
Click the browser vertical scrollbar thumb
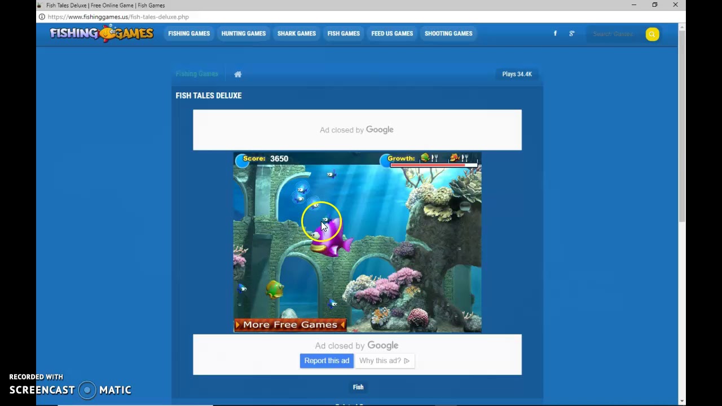pyautogui.click(x=682, y=126)
